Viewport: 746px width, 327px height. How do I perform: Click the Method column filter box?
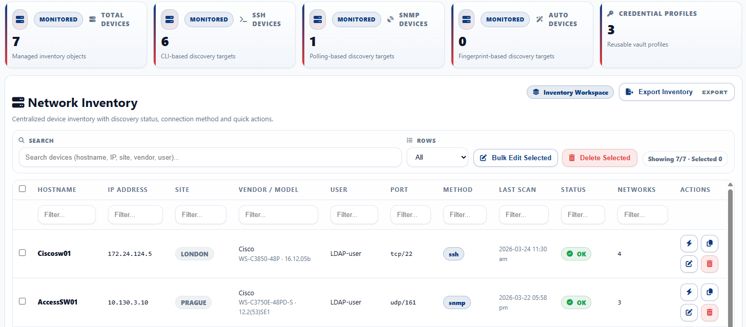465,215
